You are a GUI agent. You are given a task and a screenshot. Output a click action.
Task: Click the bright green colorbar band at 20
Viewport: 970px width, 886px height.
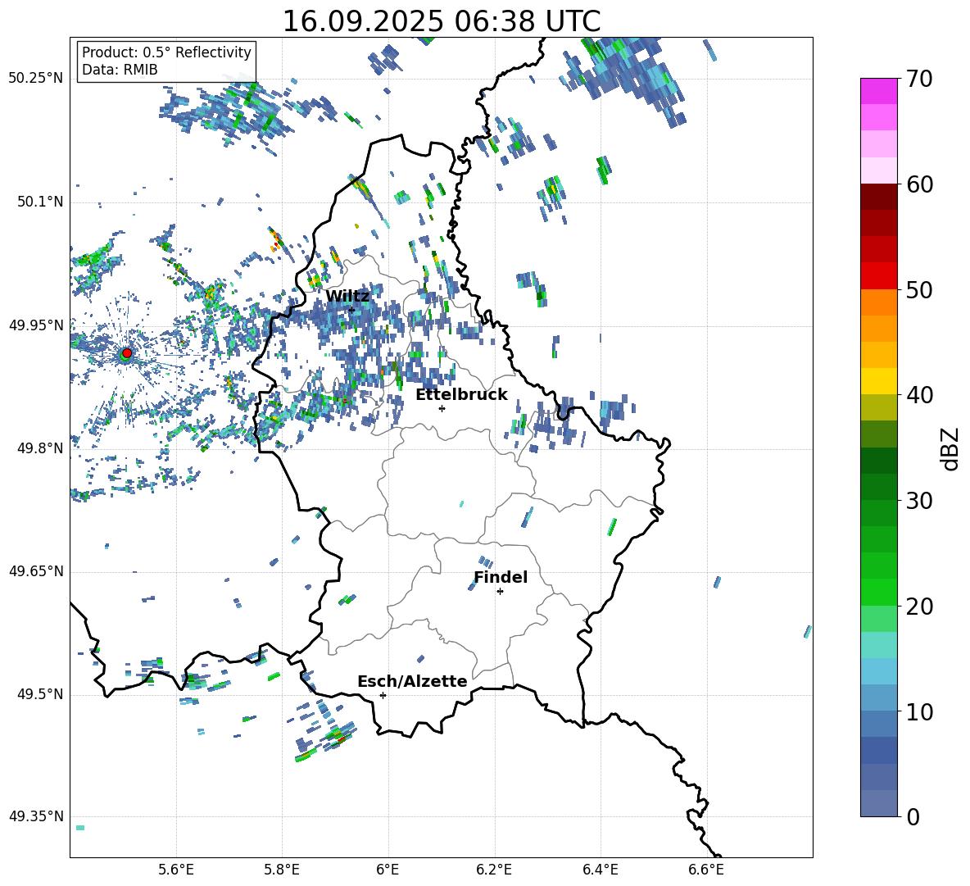tap(878, 592)
